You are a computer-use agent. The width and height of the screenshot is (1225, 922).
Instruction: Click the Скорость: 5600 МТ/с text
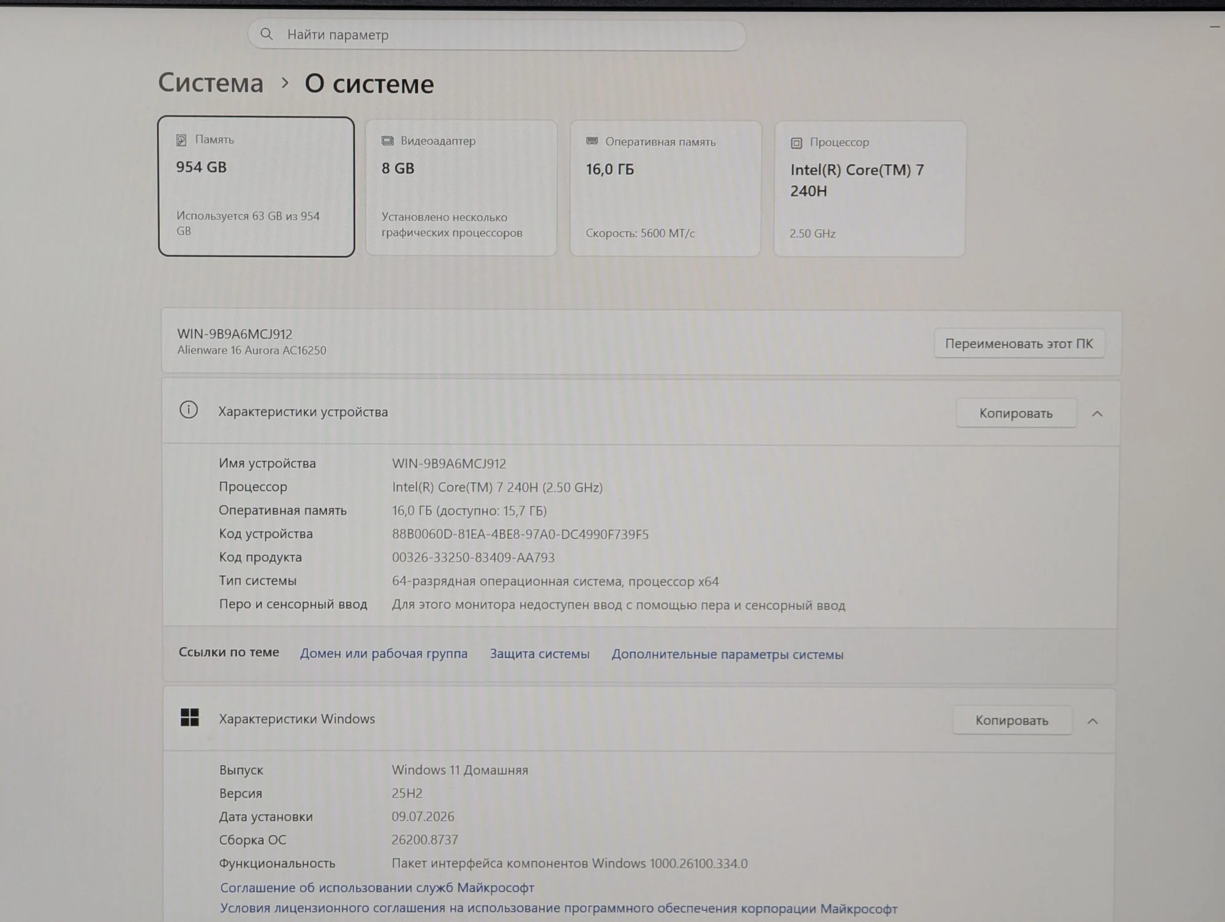[x=640, y=233]
